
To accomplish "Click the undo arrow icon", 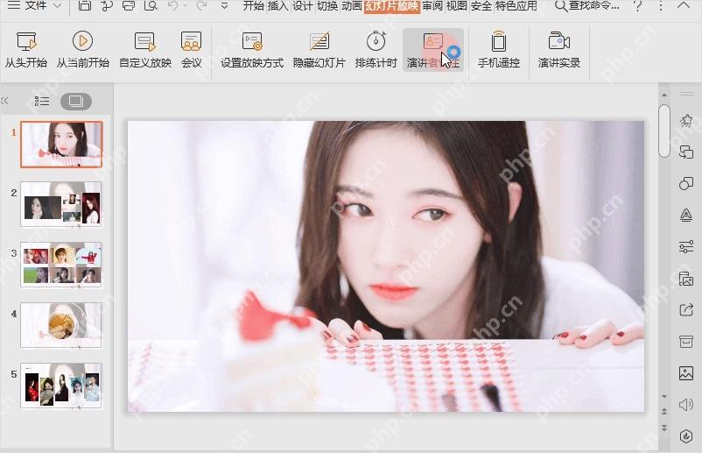I will [172, 6].
